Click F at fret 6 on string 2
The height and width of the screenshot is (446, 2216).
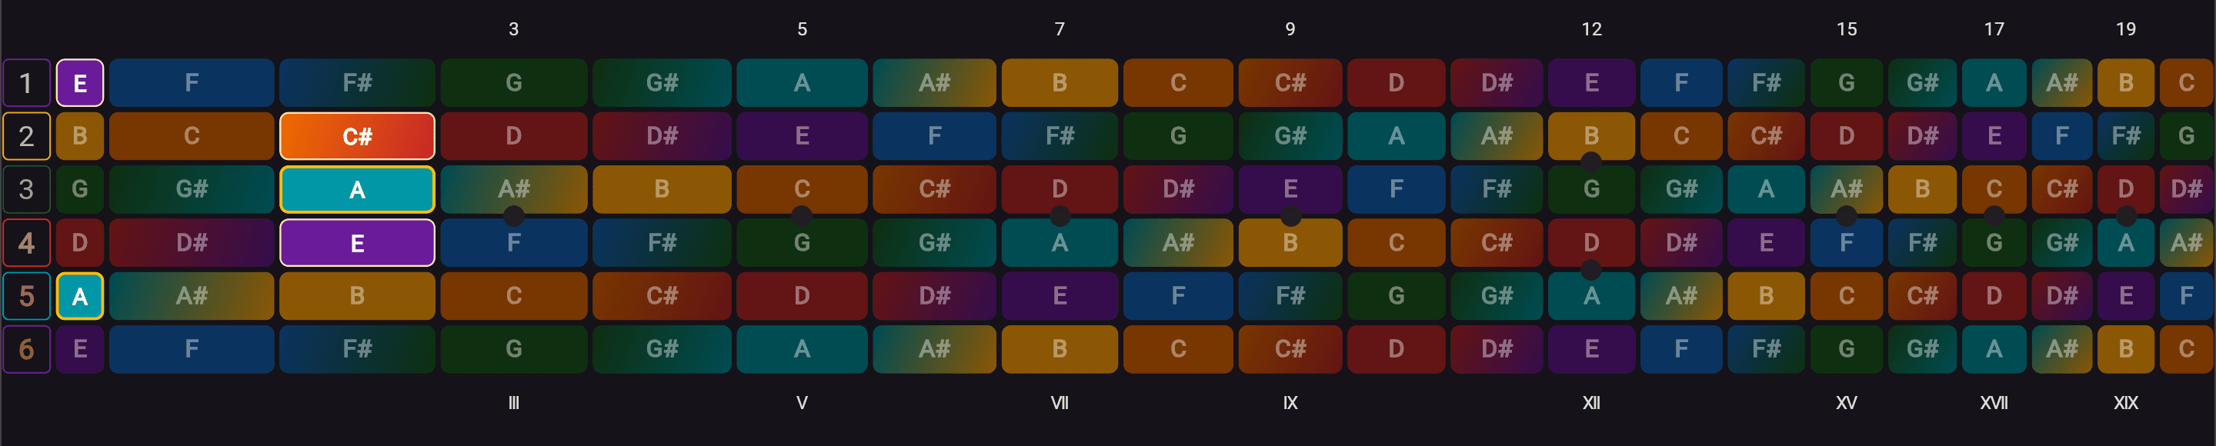tap(934, 137)
